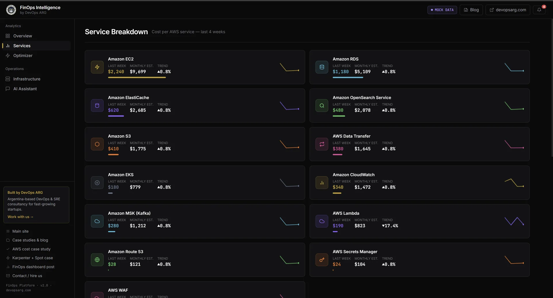The image size is (553, 298).
Task: Click the Built by DevOps ARG heading
Action: point(25,193)
